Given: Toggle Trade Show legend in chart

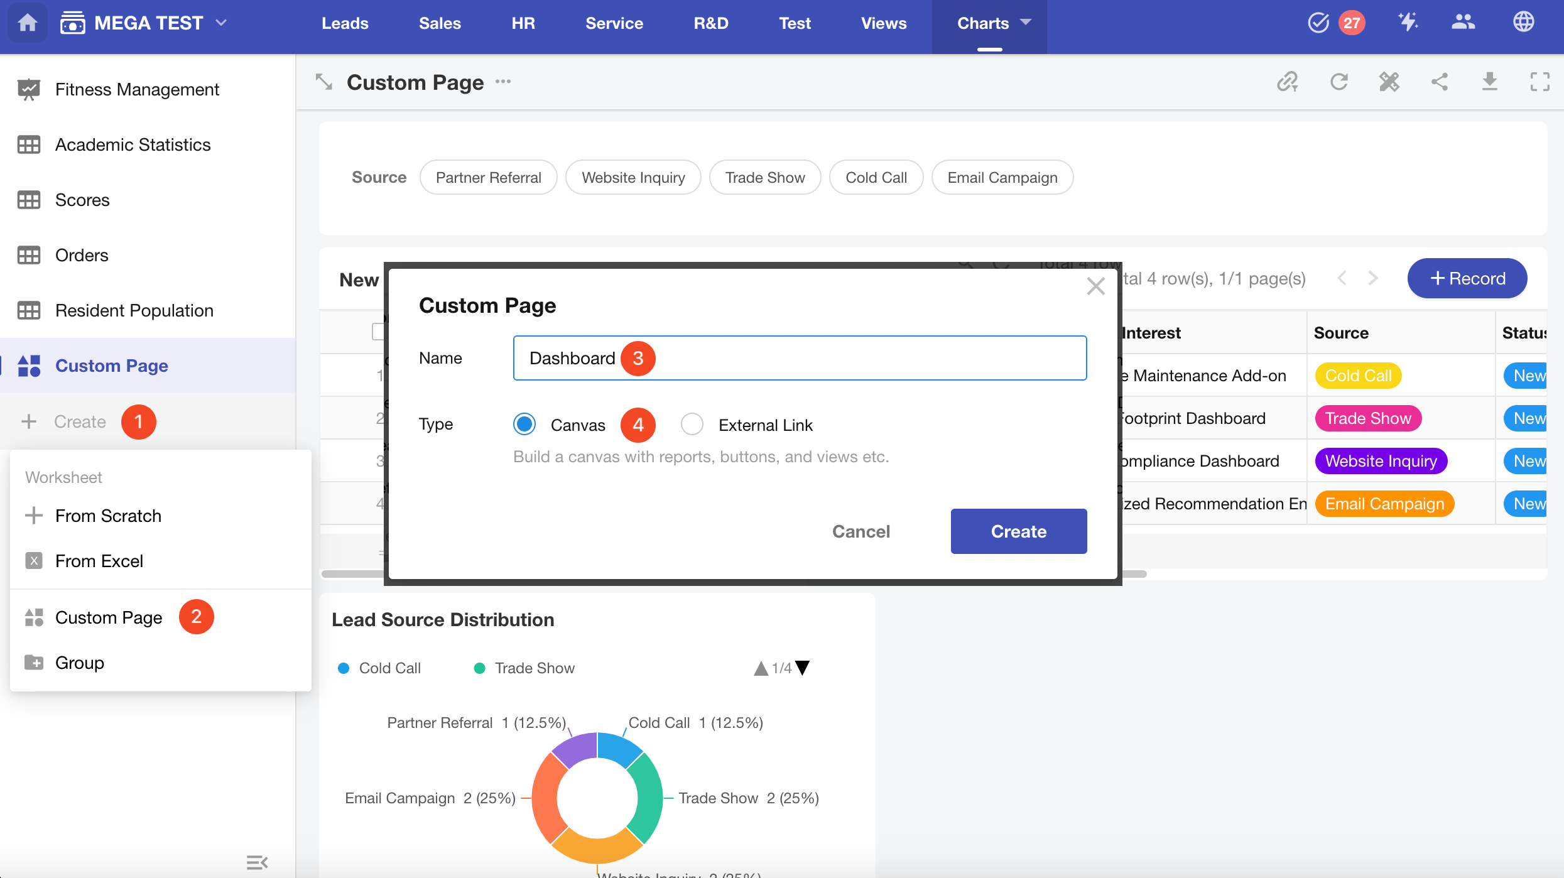Looking at the screenshot, I should pos(534,668).
